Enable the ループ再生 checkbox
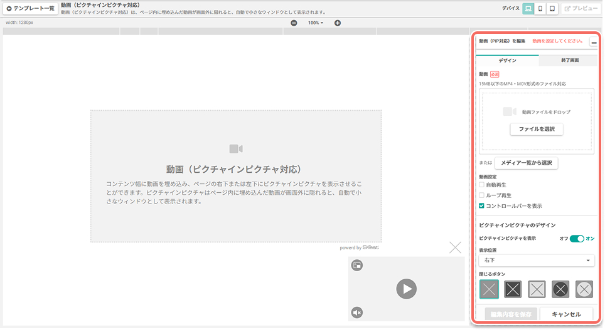This screenshot has width=605, height=330. pos(481,195)
